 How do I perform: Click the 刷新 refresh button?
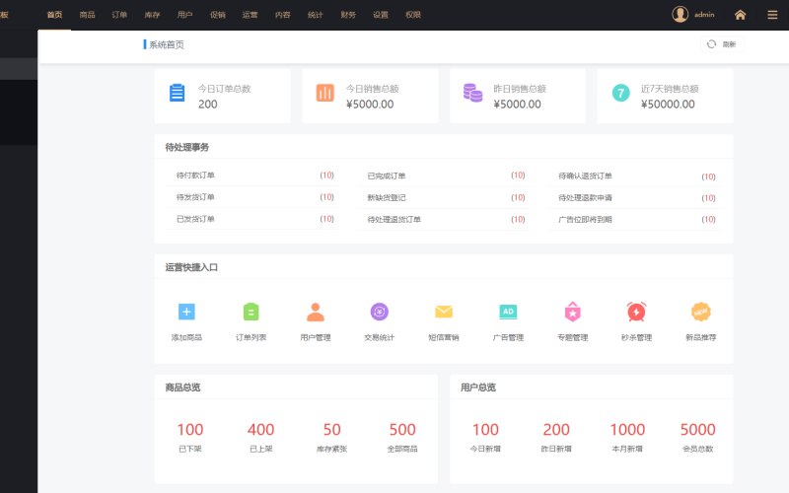(722, 44)
